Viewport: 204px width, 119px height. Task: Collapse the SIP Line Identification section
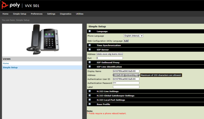pyautogui.click(x=90, y=67)
